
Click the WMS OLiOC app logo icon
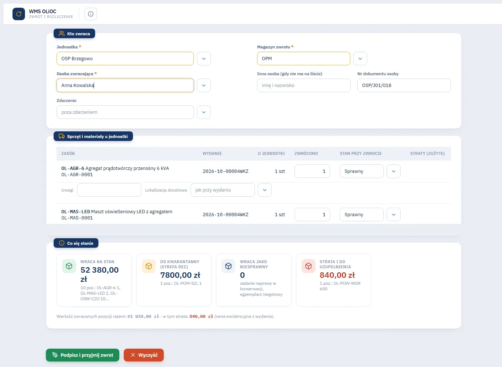[19, 14]
